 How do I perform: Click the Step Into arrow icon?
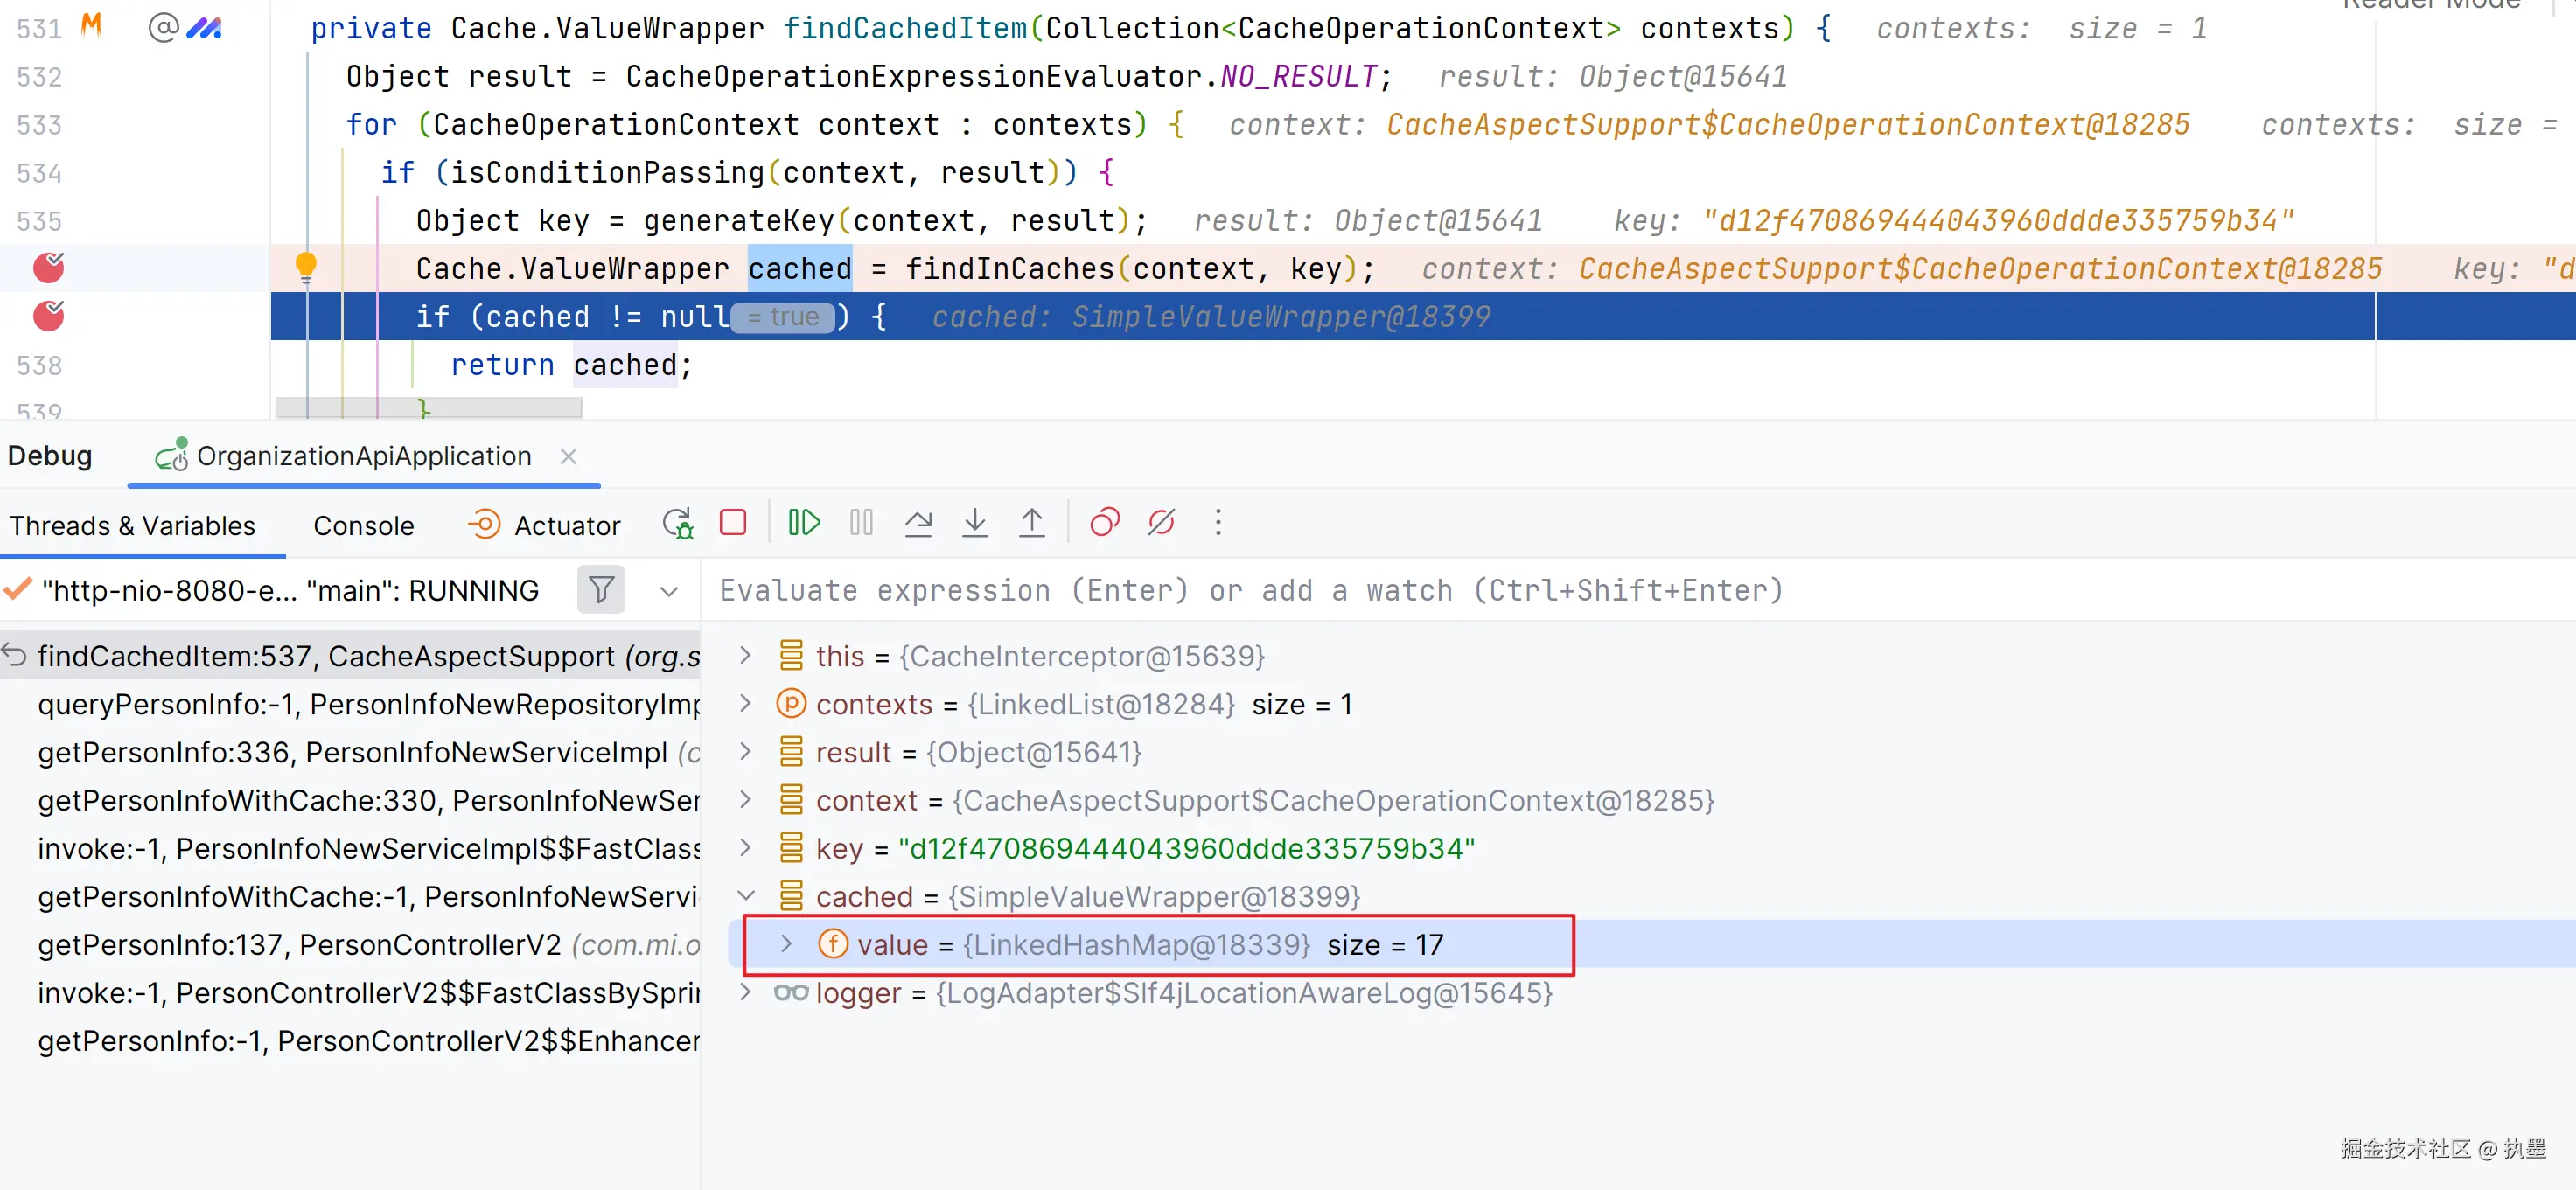pos(975,523)
